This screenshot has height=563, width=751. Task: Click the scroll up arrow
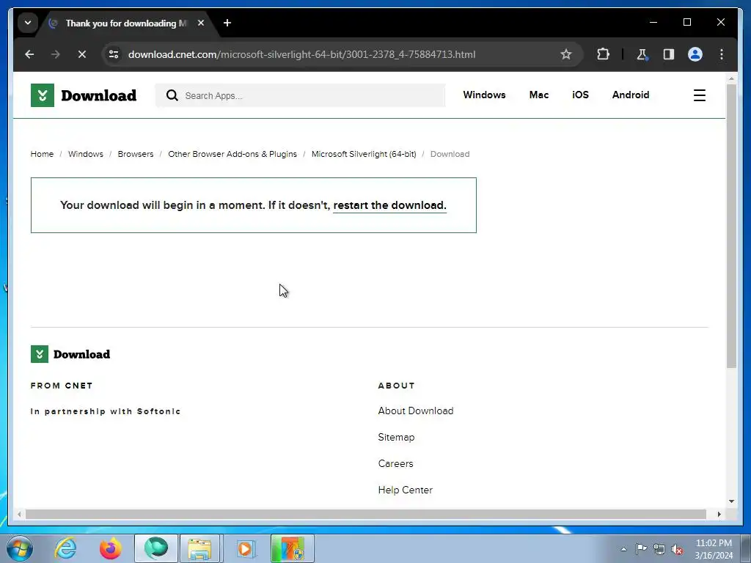click(x=731, y=78)
